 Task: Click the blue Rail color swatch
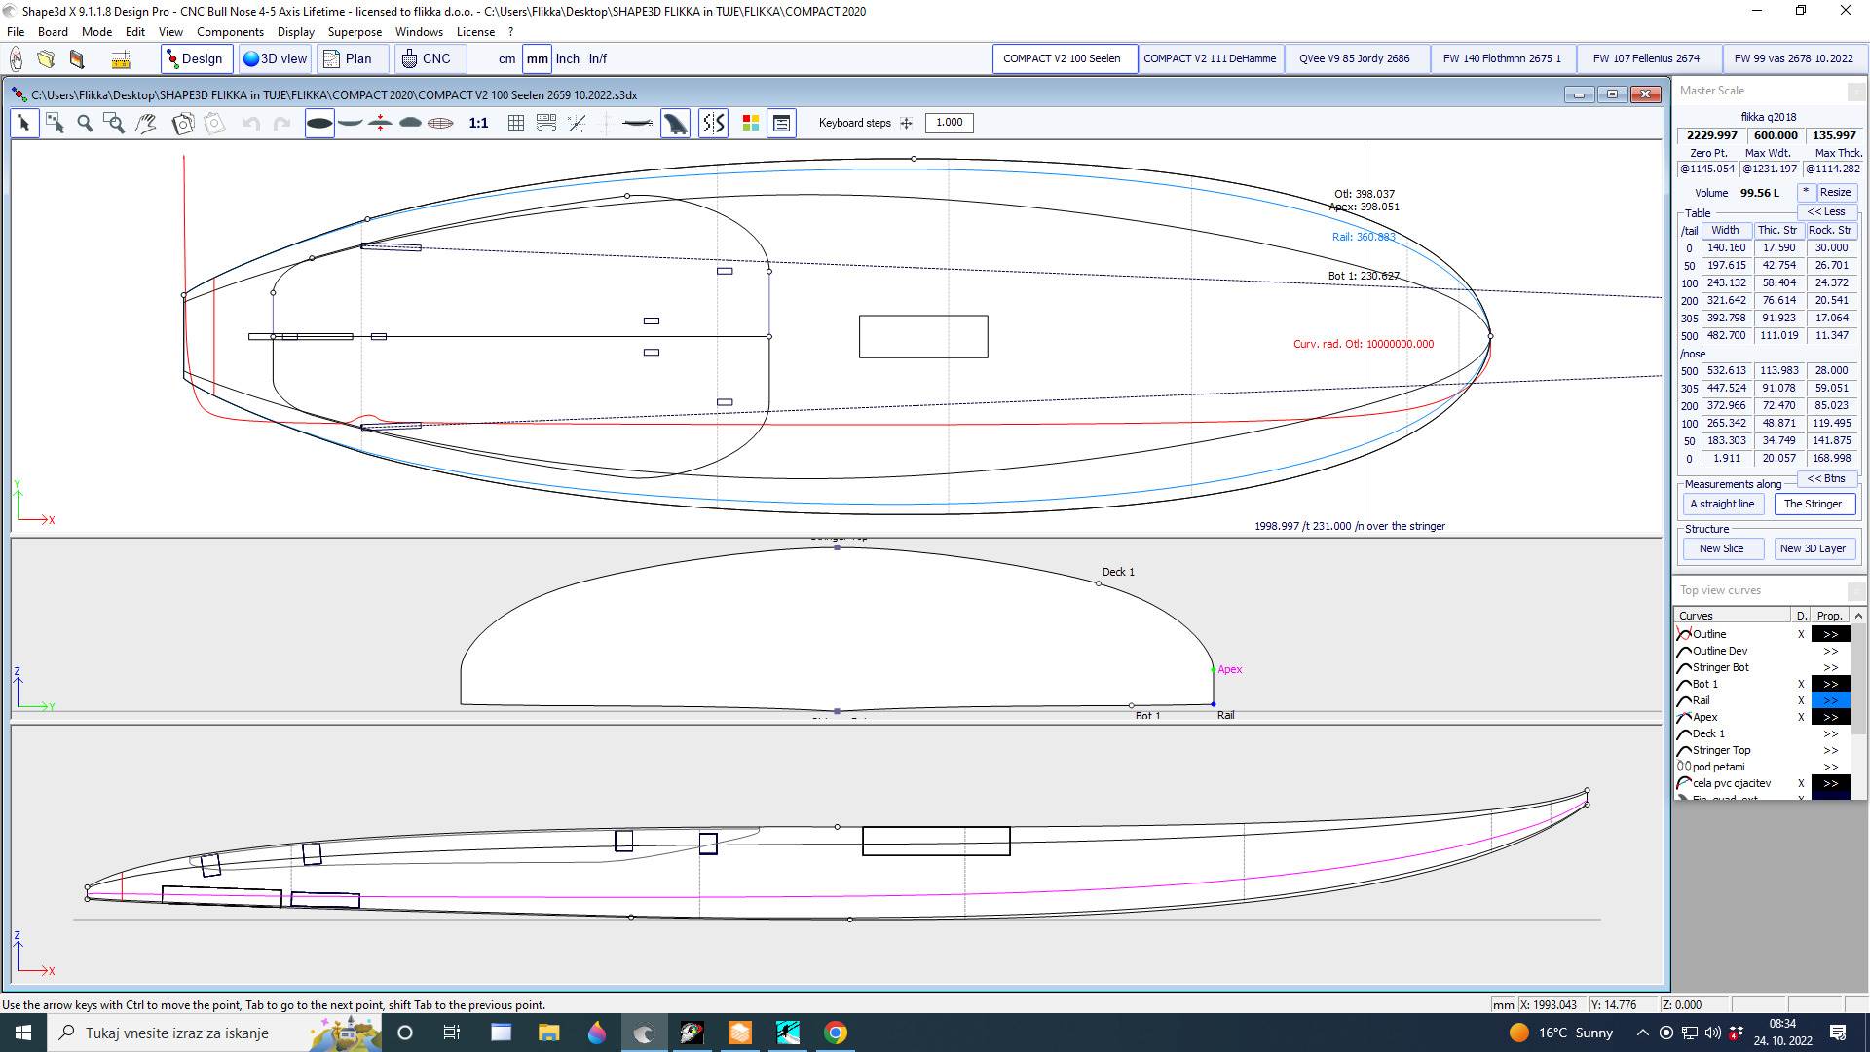[x=1830, y=700]
